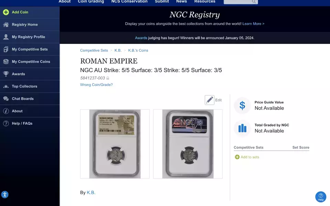Open the coin slab front thumbnail

(x=115, y=144)
